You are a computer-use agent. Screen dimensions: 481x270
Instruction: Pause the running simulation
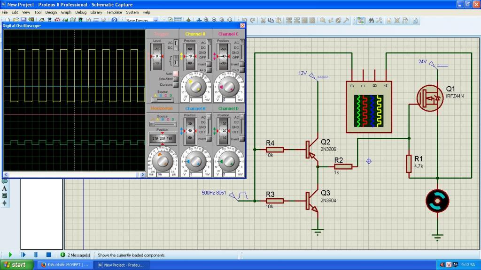click(36, 255)
